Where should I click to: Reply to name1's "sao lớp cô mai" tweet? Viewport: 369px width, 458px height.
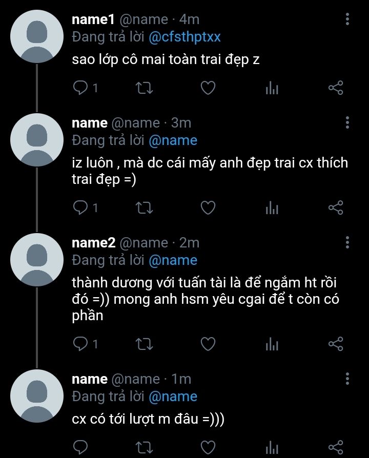click(x=80, y=88)
